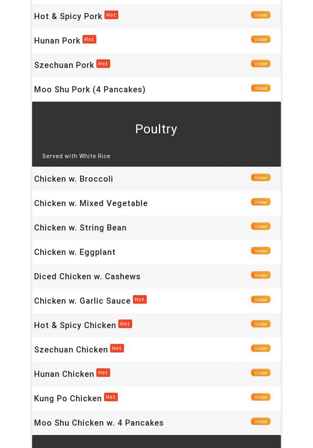
Task: Click the Hot badge next to Szechuan Pork
Action: pos(103,64)
